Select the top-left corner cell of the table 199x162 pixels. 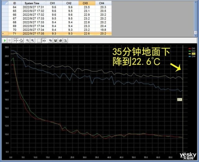pyautogui.click(x=5, y=3)
